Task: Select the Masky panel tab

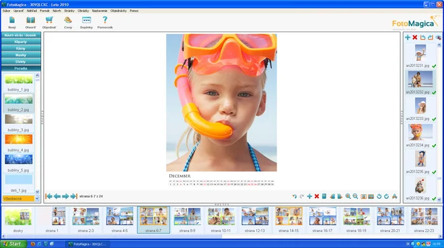Action: [21, 55]
